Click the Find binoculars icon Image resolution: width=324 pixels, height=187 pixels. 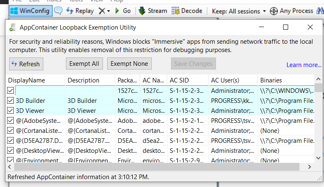(320, 11)
